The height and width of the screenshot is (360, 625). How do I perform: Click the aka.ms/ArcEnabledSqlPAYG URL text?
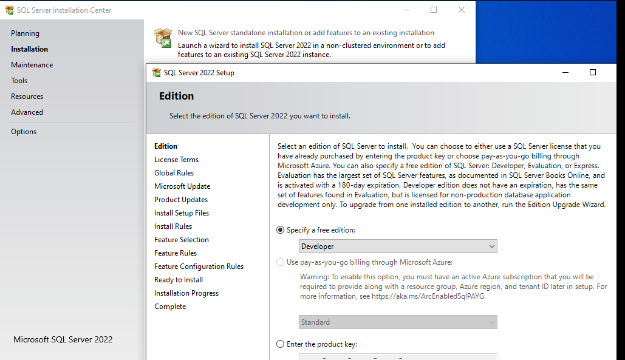tap(428, 296)
